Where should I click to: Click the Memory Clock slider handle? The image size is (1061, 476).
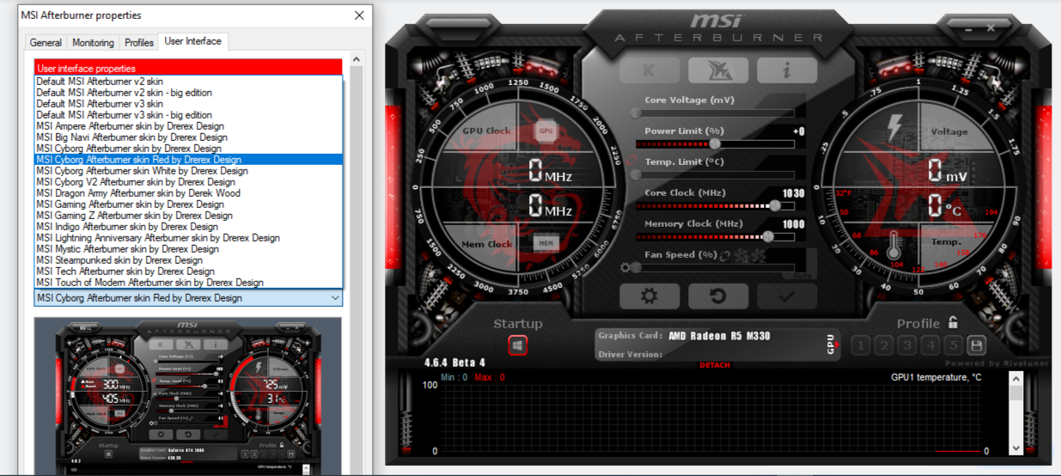[x=767, y=236]
